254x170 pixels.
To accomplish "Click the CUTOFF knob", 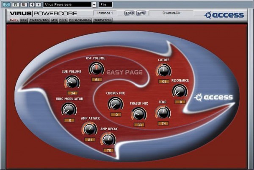I will point(163,70).
